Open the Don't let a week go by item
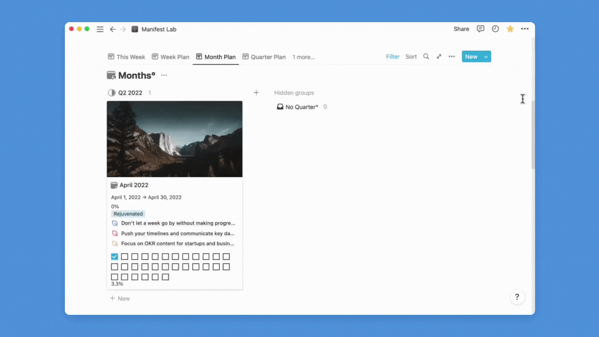599x337 pixels. 178,223
